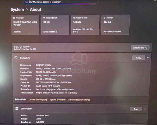Collapse the Device info section chevron

pyautogui.click(x=148, y=58)
